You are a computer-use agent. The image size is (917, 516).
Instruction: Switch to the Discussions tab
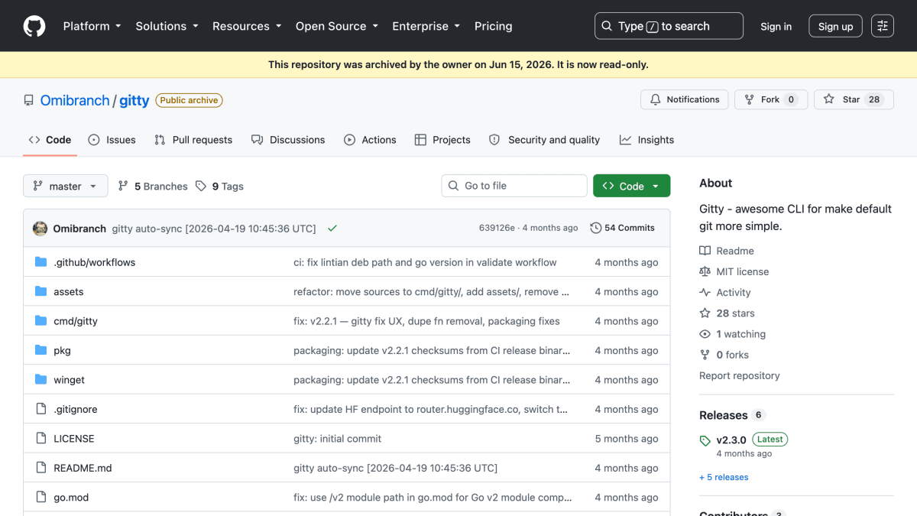pos(288,140)
